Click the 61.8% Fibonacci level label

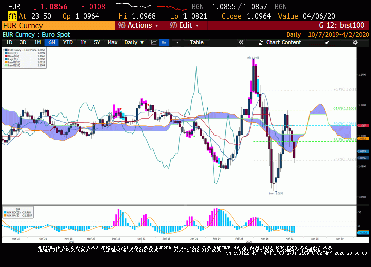click(345, 108)
